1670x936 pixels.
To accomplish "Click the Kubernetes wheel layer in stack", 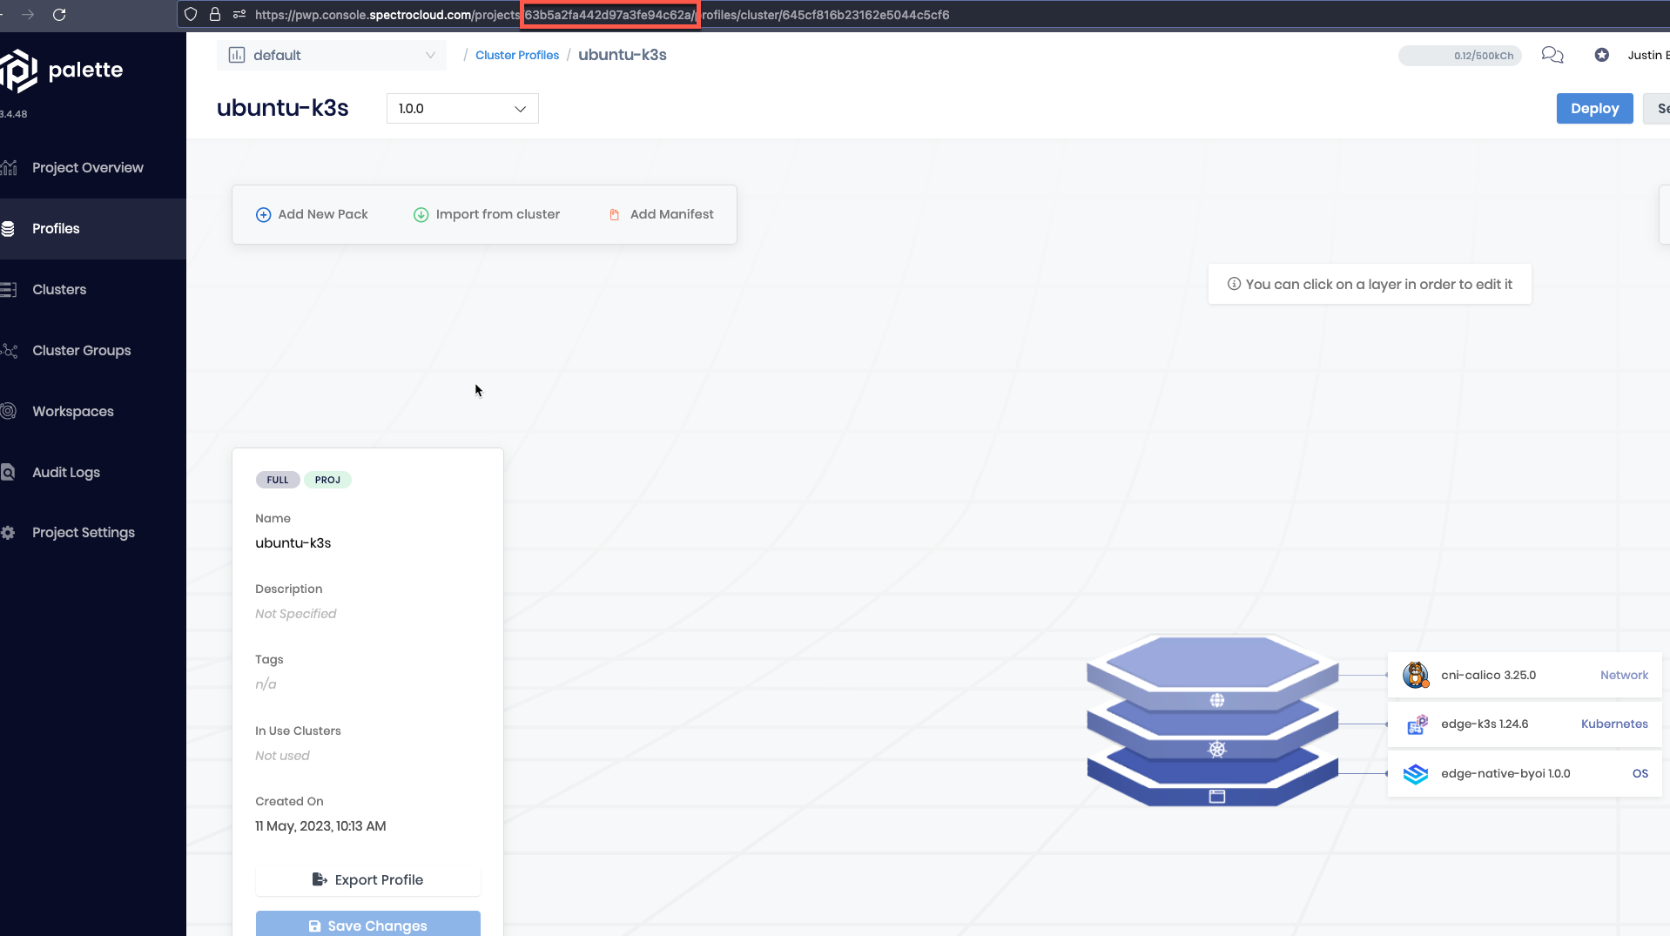I will (1216, 749).
